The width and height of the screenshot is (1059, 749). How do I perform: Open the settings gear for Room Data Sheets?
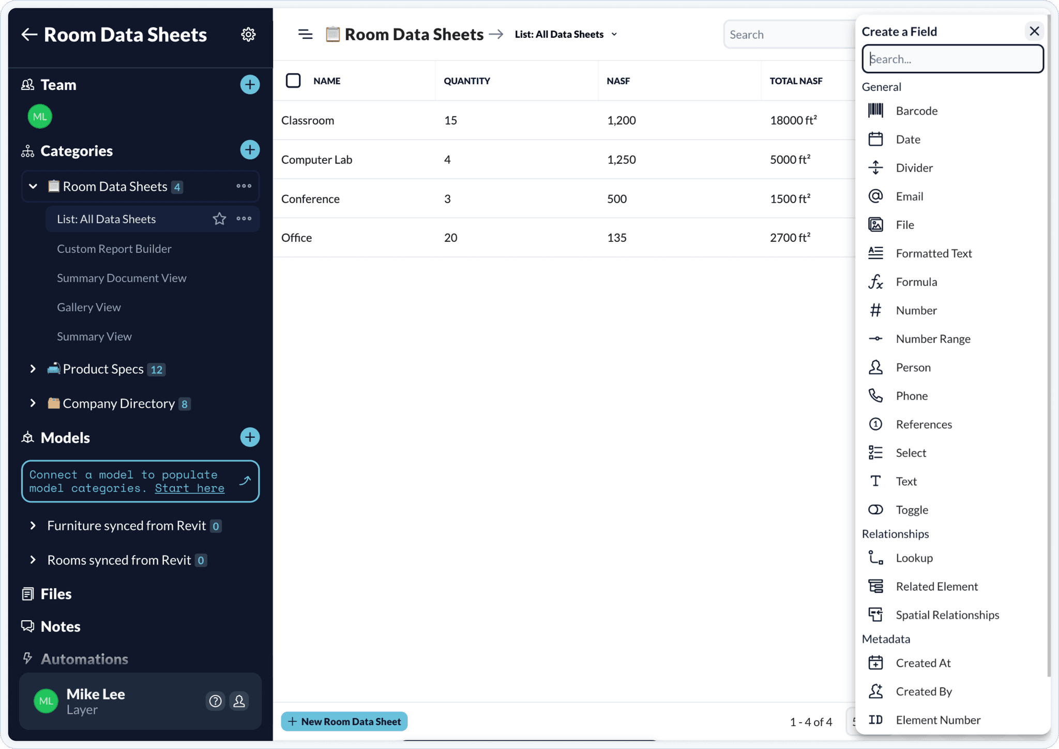tap(249, 34)
